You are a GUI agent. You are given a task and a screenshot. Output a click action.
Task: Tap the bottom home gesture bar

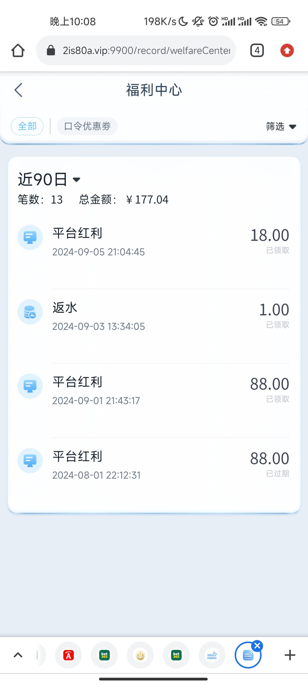point(153,679)
